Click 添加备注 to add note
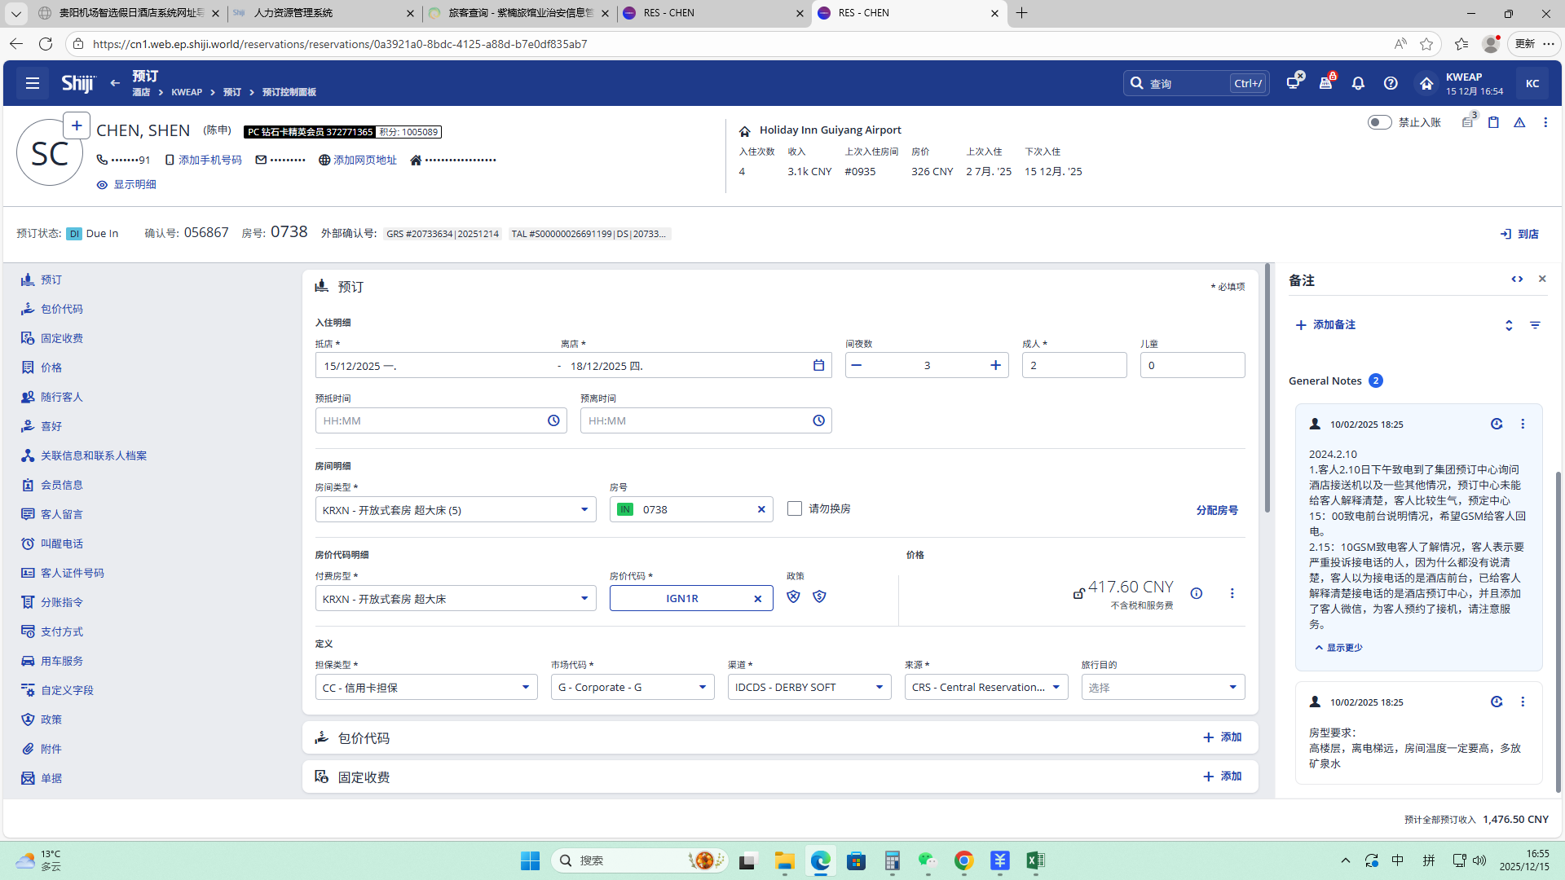 coord(1325,325)
